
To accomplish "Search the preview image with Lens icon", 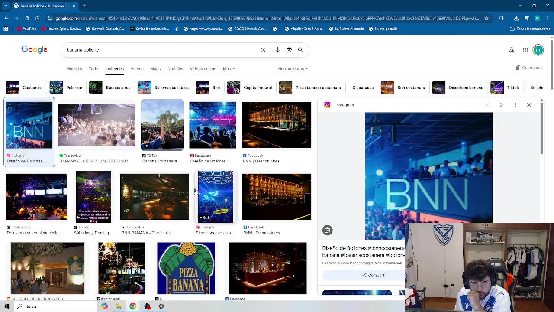I will (327, 231).
